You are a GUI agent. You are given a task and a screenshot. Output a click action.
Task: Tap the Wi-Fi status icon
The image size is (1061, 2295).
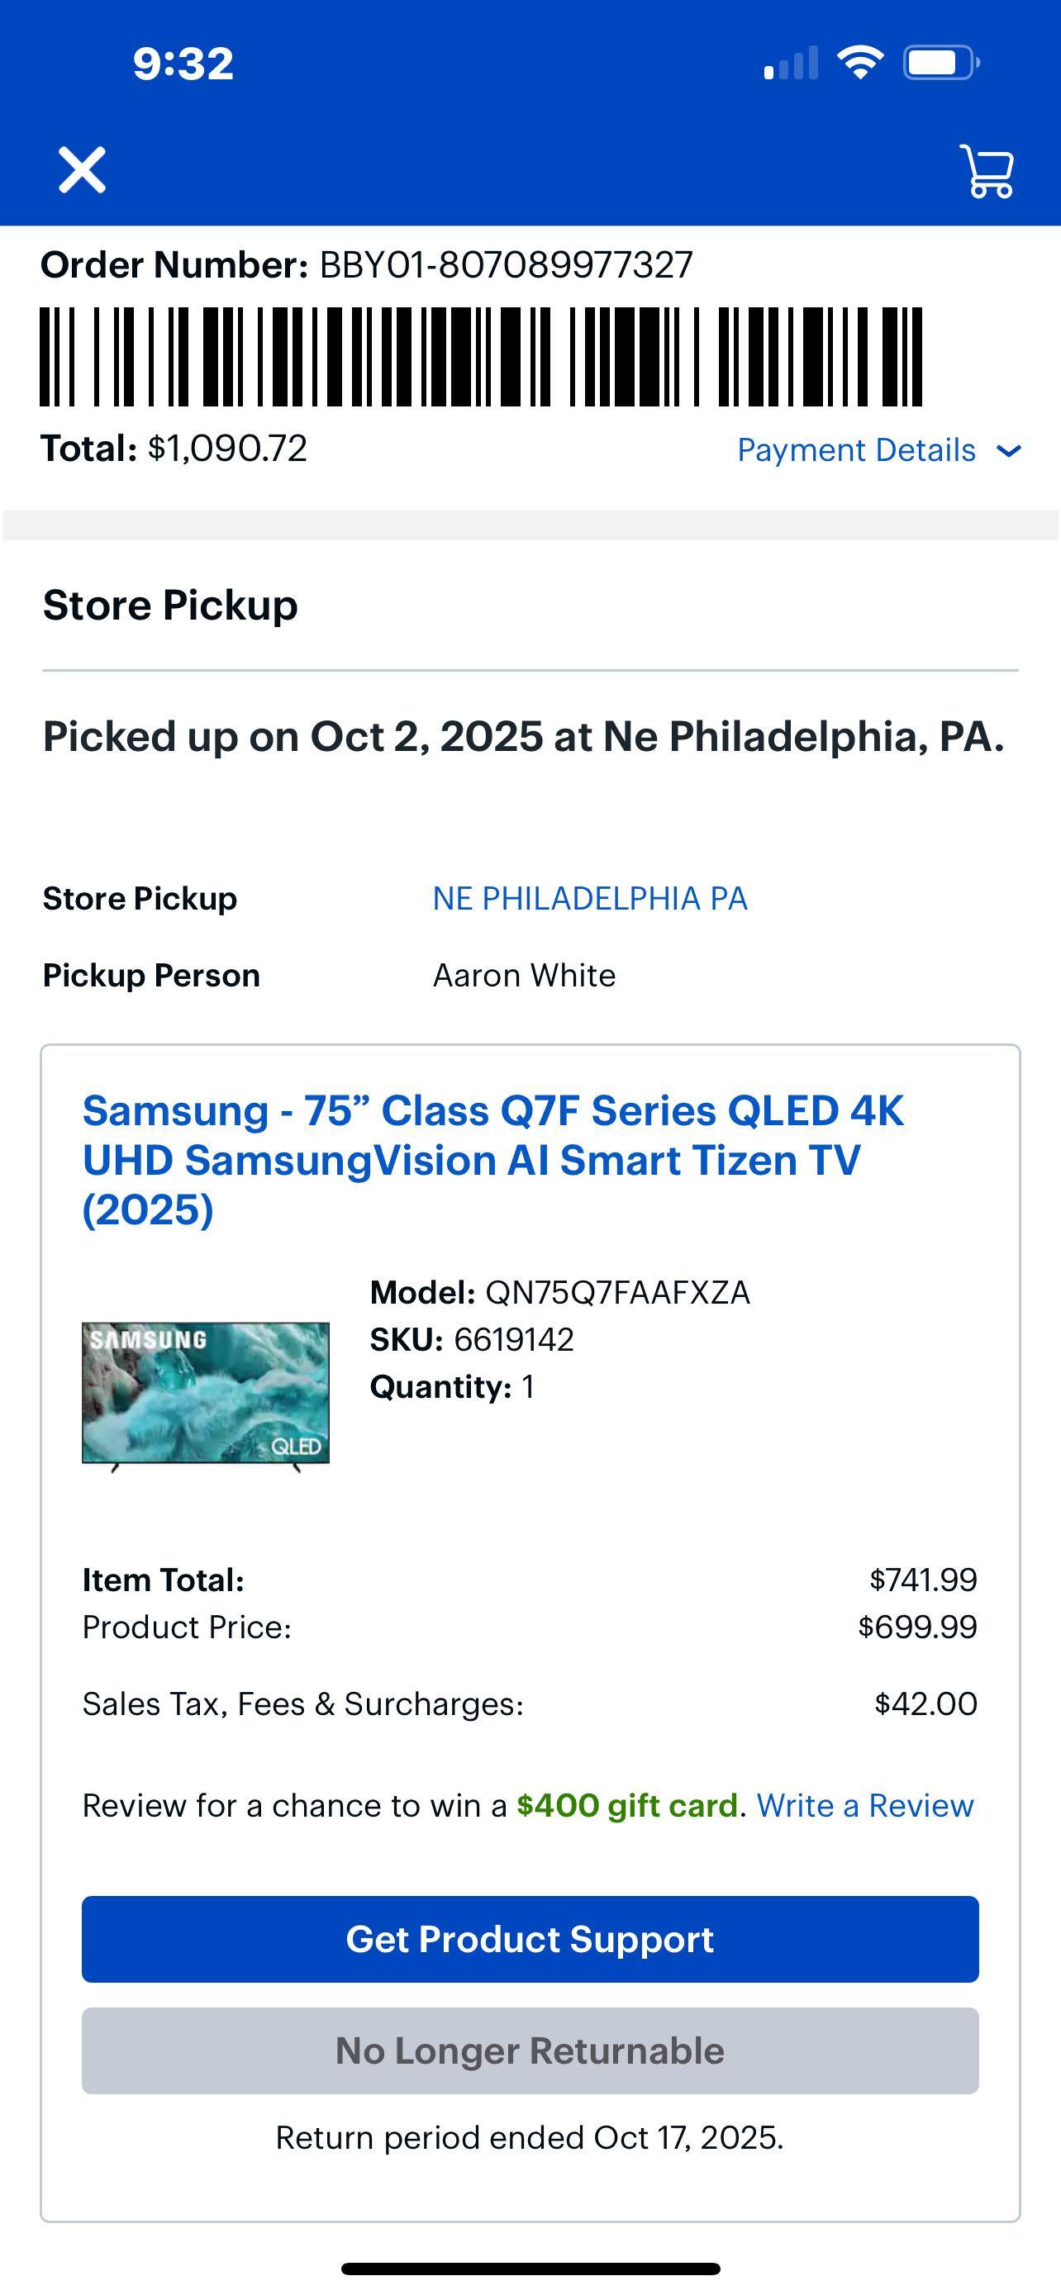point(859,62)
